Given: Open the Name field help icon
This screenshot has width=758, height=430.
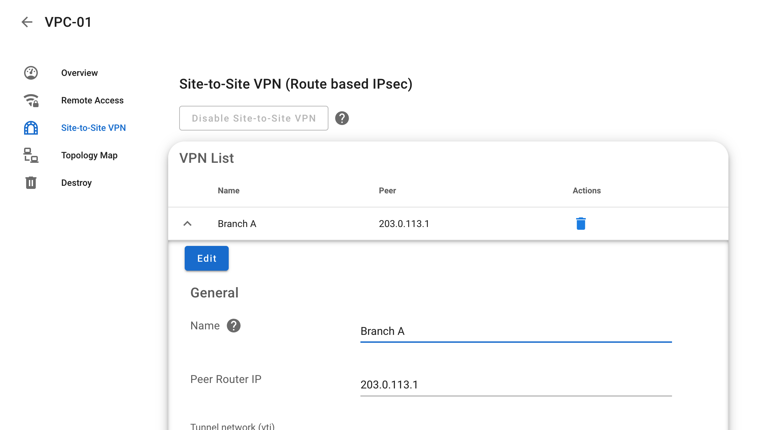Looking at the screenshot, I should click(234, 326).
